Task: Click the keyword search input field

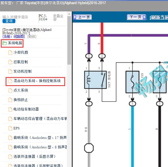Action: [x=15, y=17]
